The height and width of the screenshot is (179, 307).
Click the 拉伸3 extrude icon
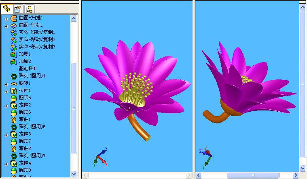click(14, 135)
